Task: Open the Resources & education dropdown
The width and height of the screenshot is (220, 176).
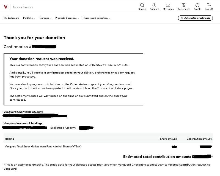Action: [x=97, y=18]
